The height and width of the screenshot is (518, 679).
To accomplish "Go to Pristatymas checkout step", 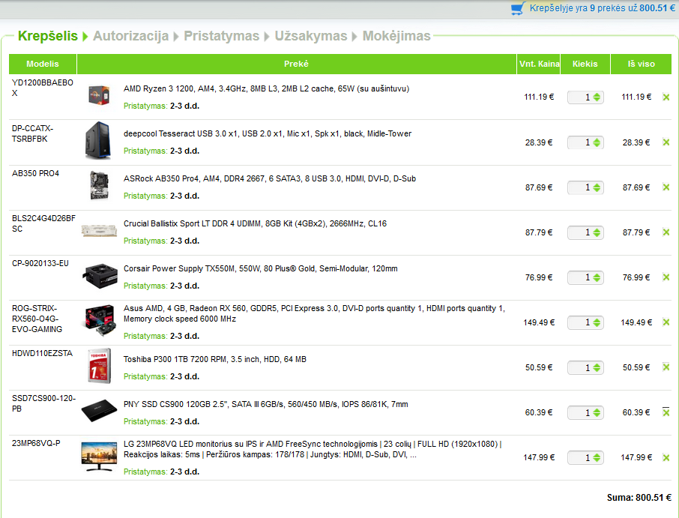I will [221, 36].
